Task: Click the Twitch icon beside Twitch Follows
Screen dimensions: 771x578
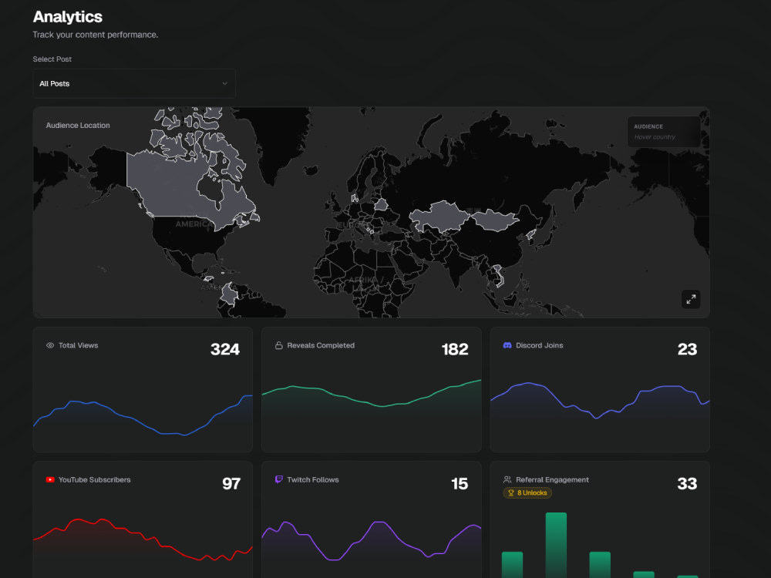Action: (279, 479)
